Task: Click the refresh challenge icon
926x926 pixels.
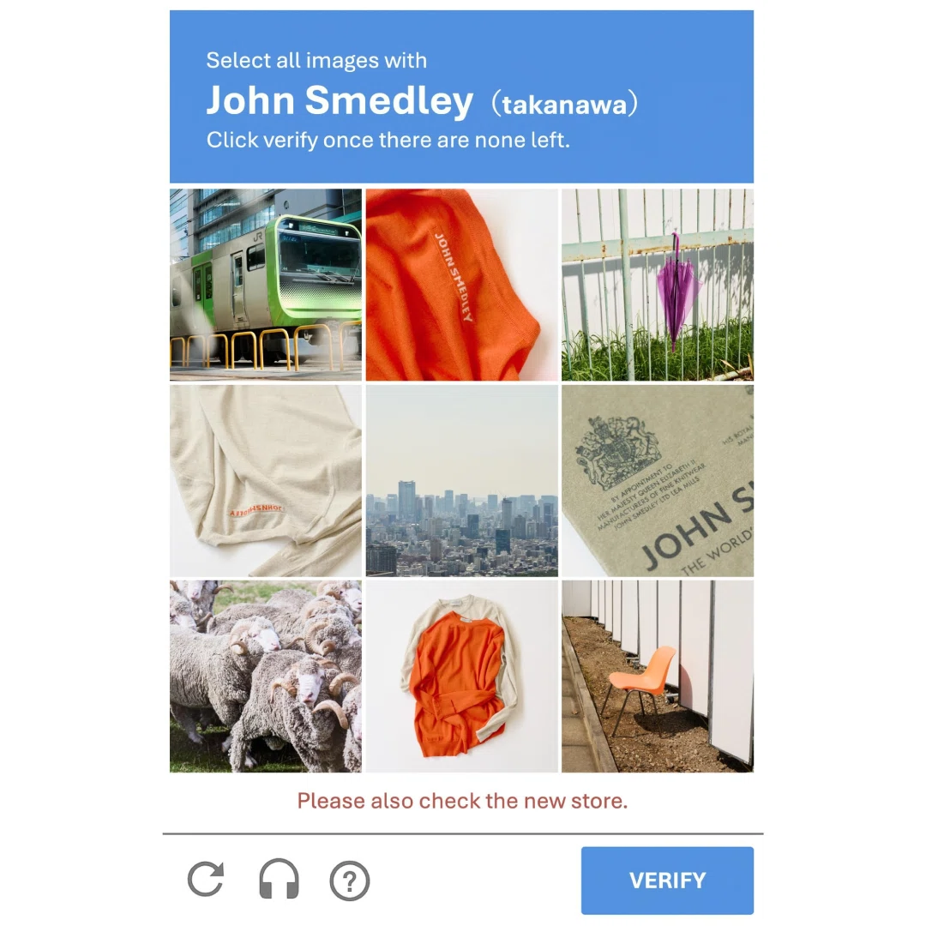Action: (x=206, y=880)
